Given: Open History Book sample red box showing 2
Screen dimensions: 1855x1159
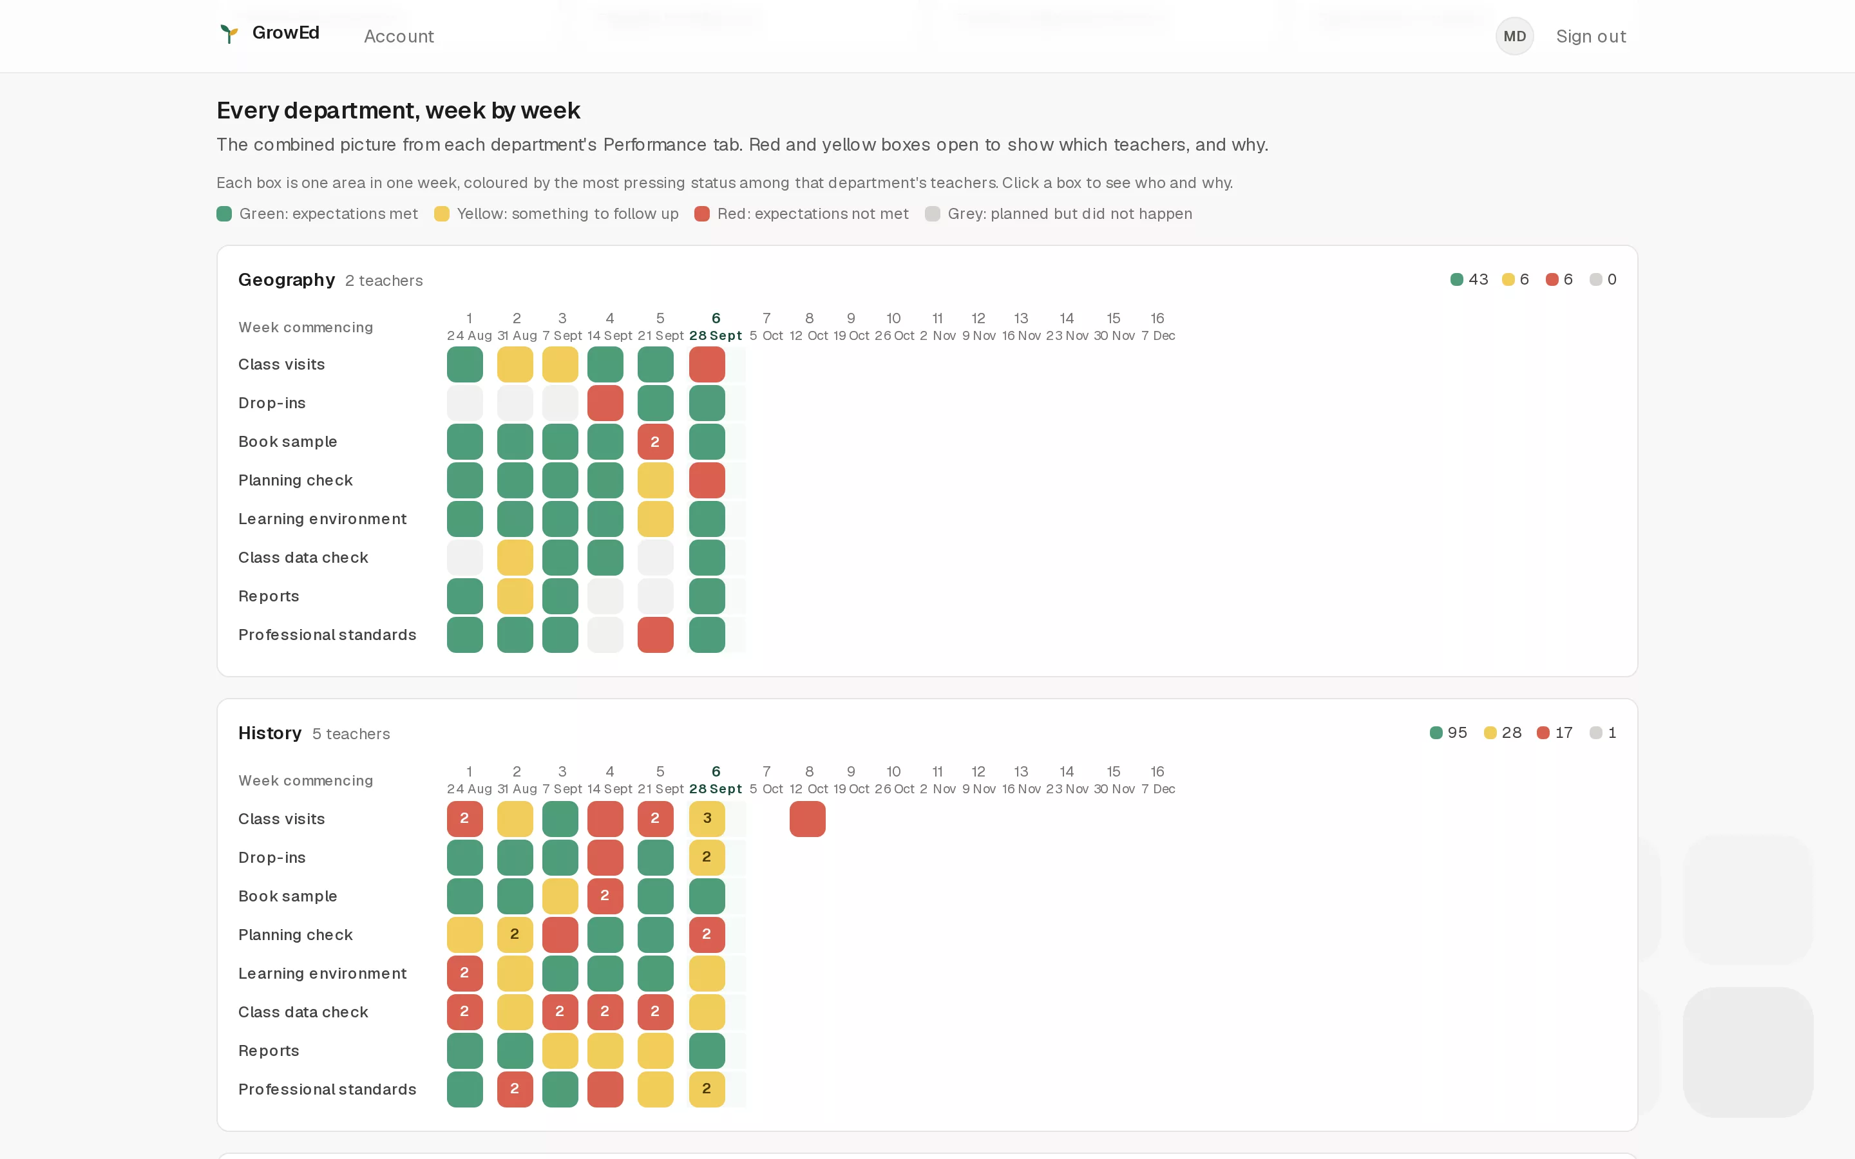Looking at the screenshot, I should pyautogui.click(x=605, y=896).
